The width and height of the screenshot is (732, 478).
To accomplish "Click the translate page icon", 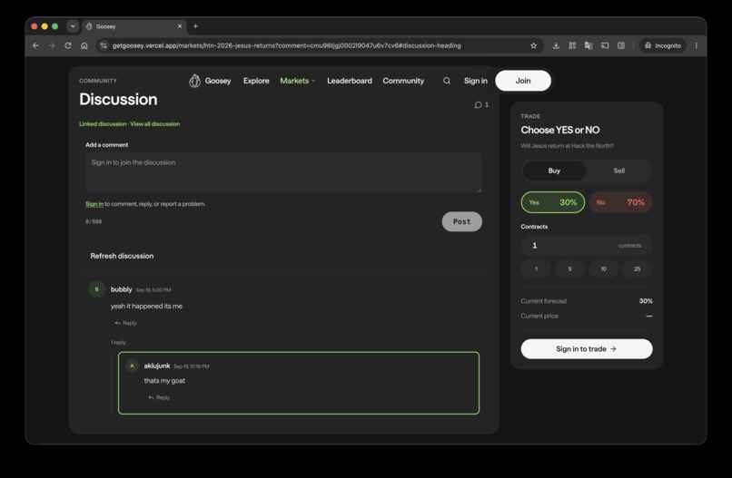I will tap(589, 45).
